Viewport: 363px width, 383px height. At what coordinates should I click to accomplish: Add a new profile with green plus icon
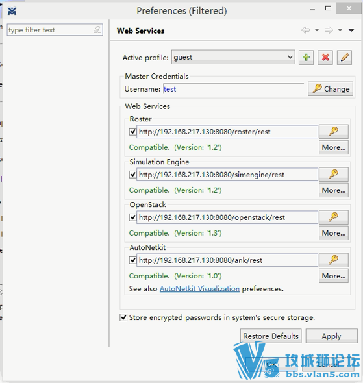pyautogui.click(x=306, y=58)
